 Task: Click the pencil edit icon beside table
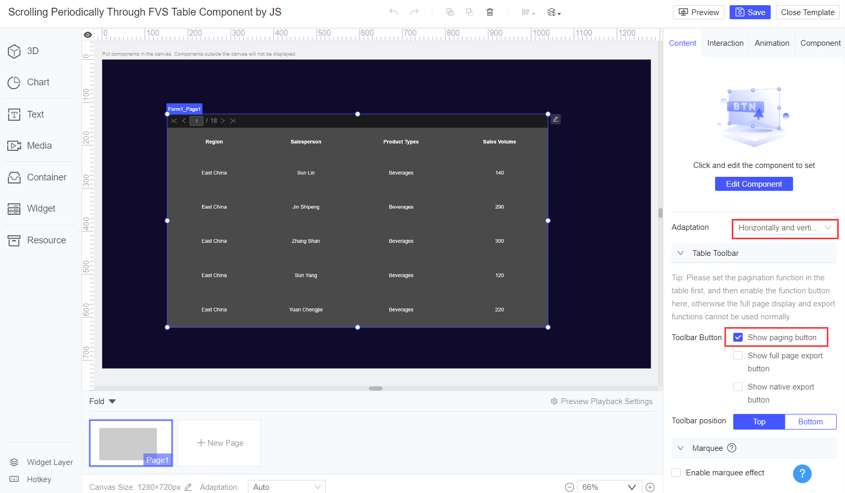coord(556,119)
